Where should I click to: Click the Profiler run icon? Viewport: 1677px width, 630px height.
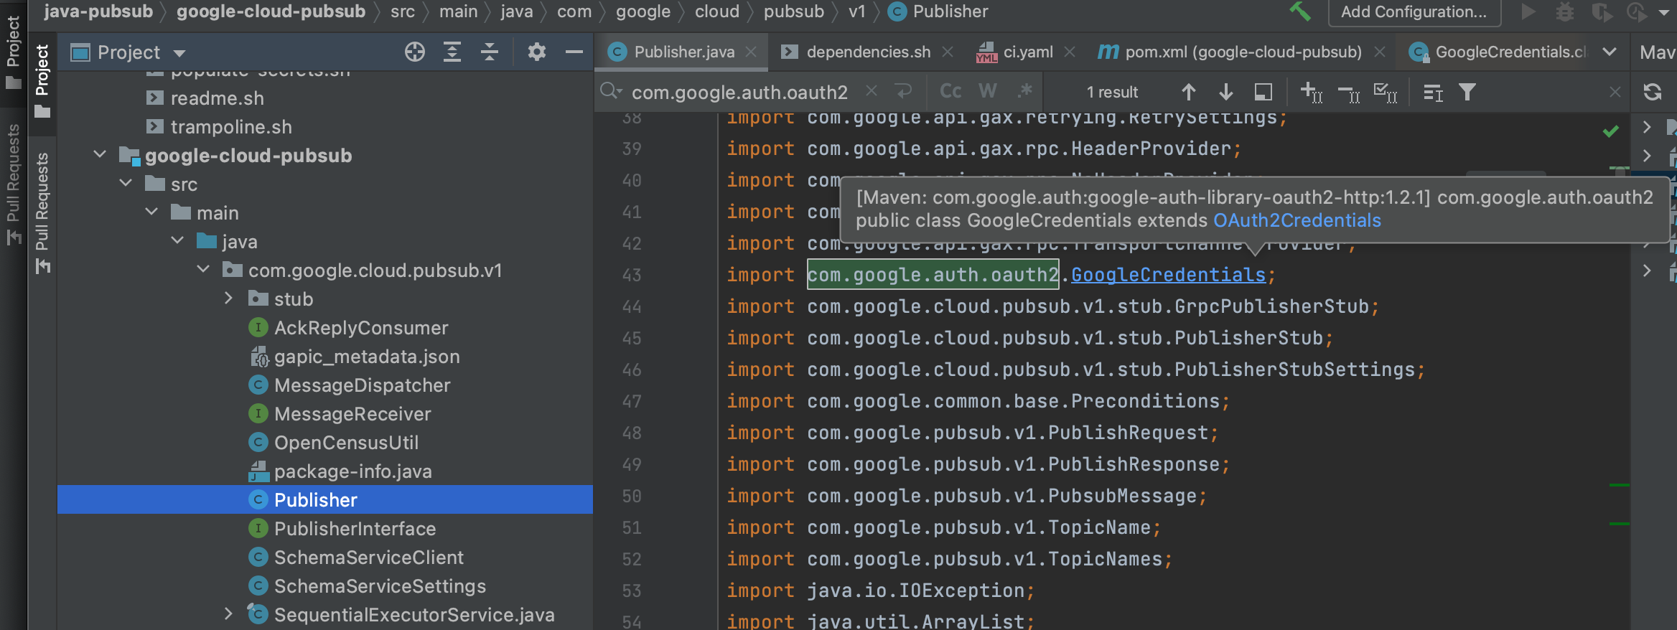pyautogui.click(x=1637, y=11)
